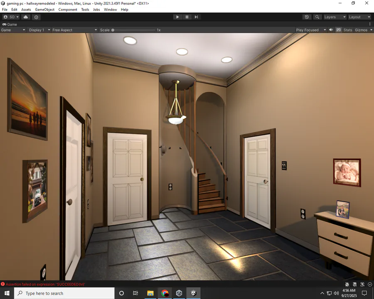Open the Gizmos dropdown arrow
The image size is (374, 299).
371,30
